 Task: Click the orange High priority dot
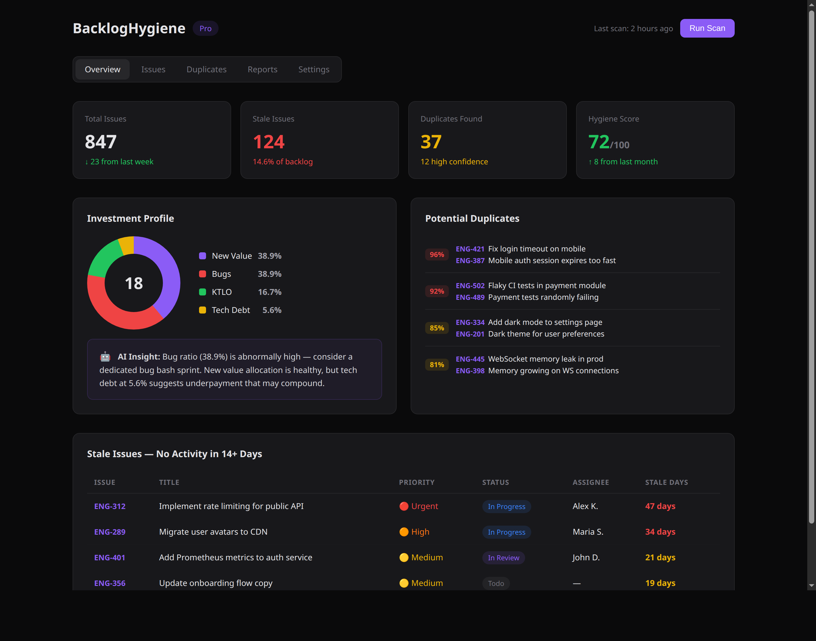(x=404, y=532)
